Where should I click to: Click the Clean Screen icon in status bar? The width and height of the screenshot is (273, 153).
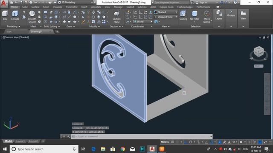click(265, 142)
